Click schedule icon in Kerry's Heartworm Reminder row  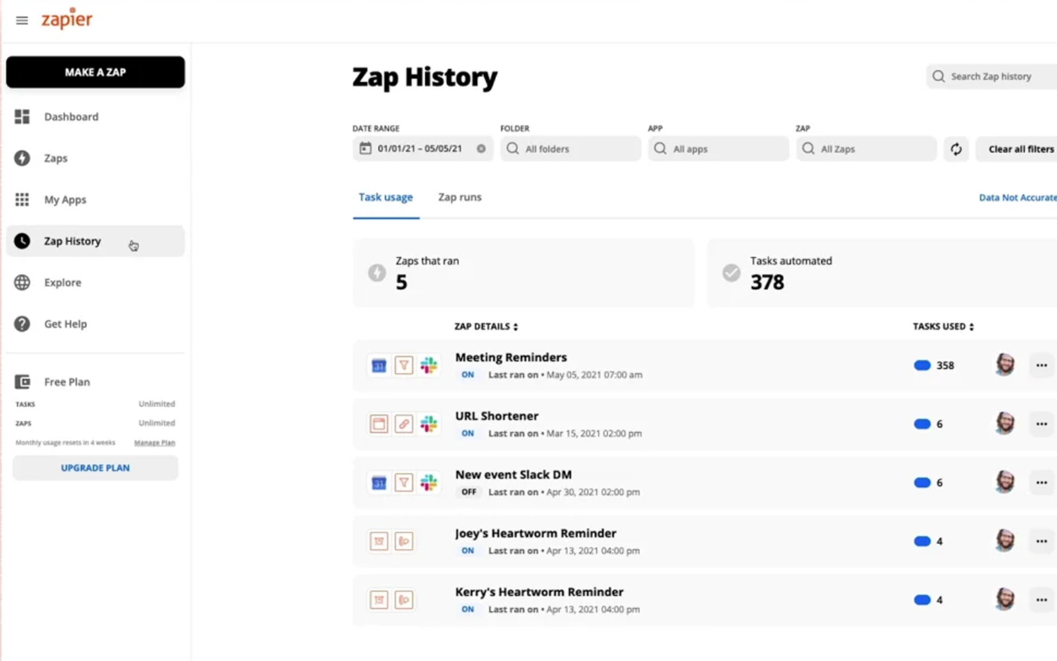(379, 600)
